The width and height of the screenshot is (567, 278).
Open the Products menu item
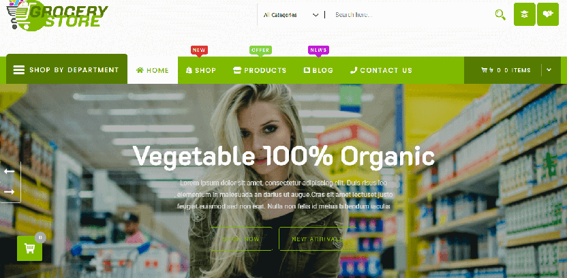[x=260, y=70]
